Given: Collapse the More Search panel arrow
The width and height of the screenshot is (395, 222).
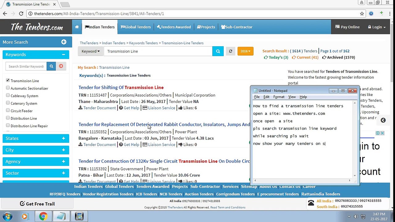Looking at the screenshot, I should 64,42.
